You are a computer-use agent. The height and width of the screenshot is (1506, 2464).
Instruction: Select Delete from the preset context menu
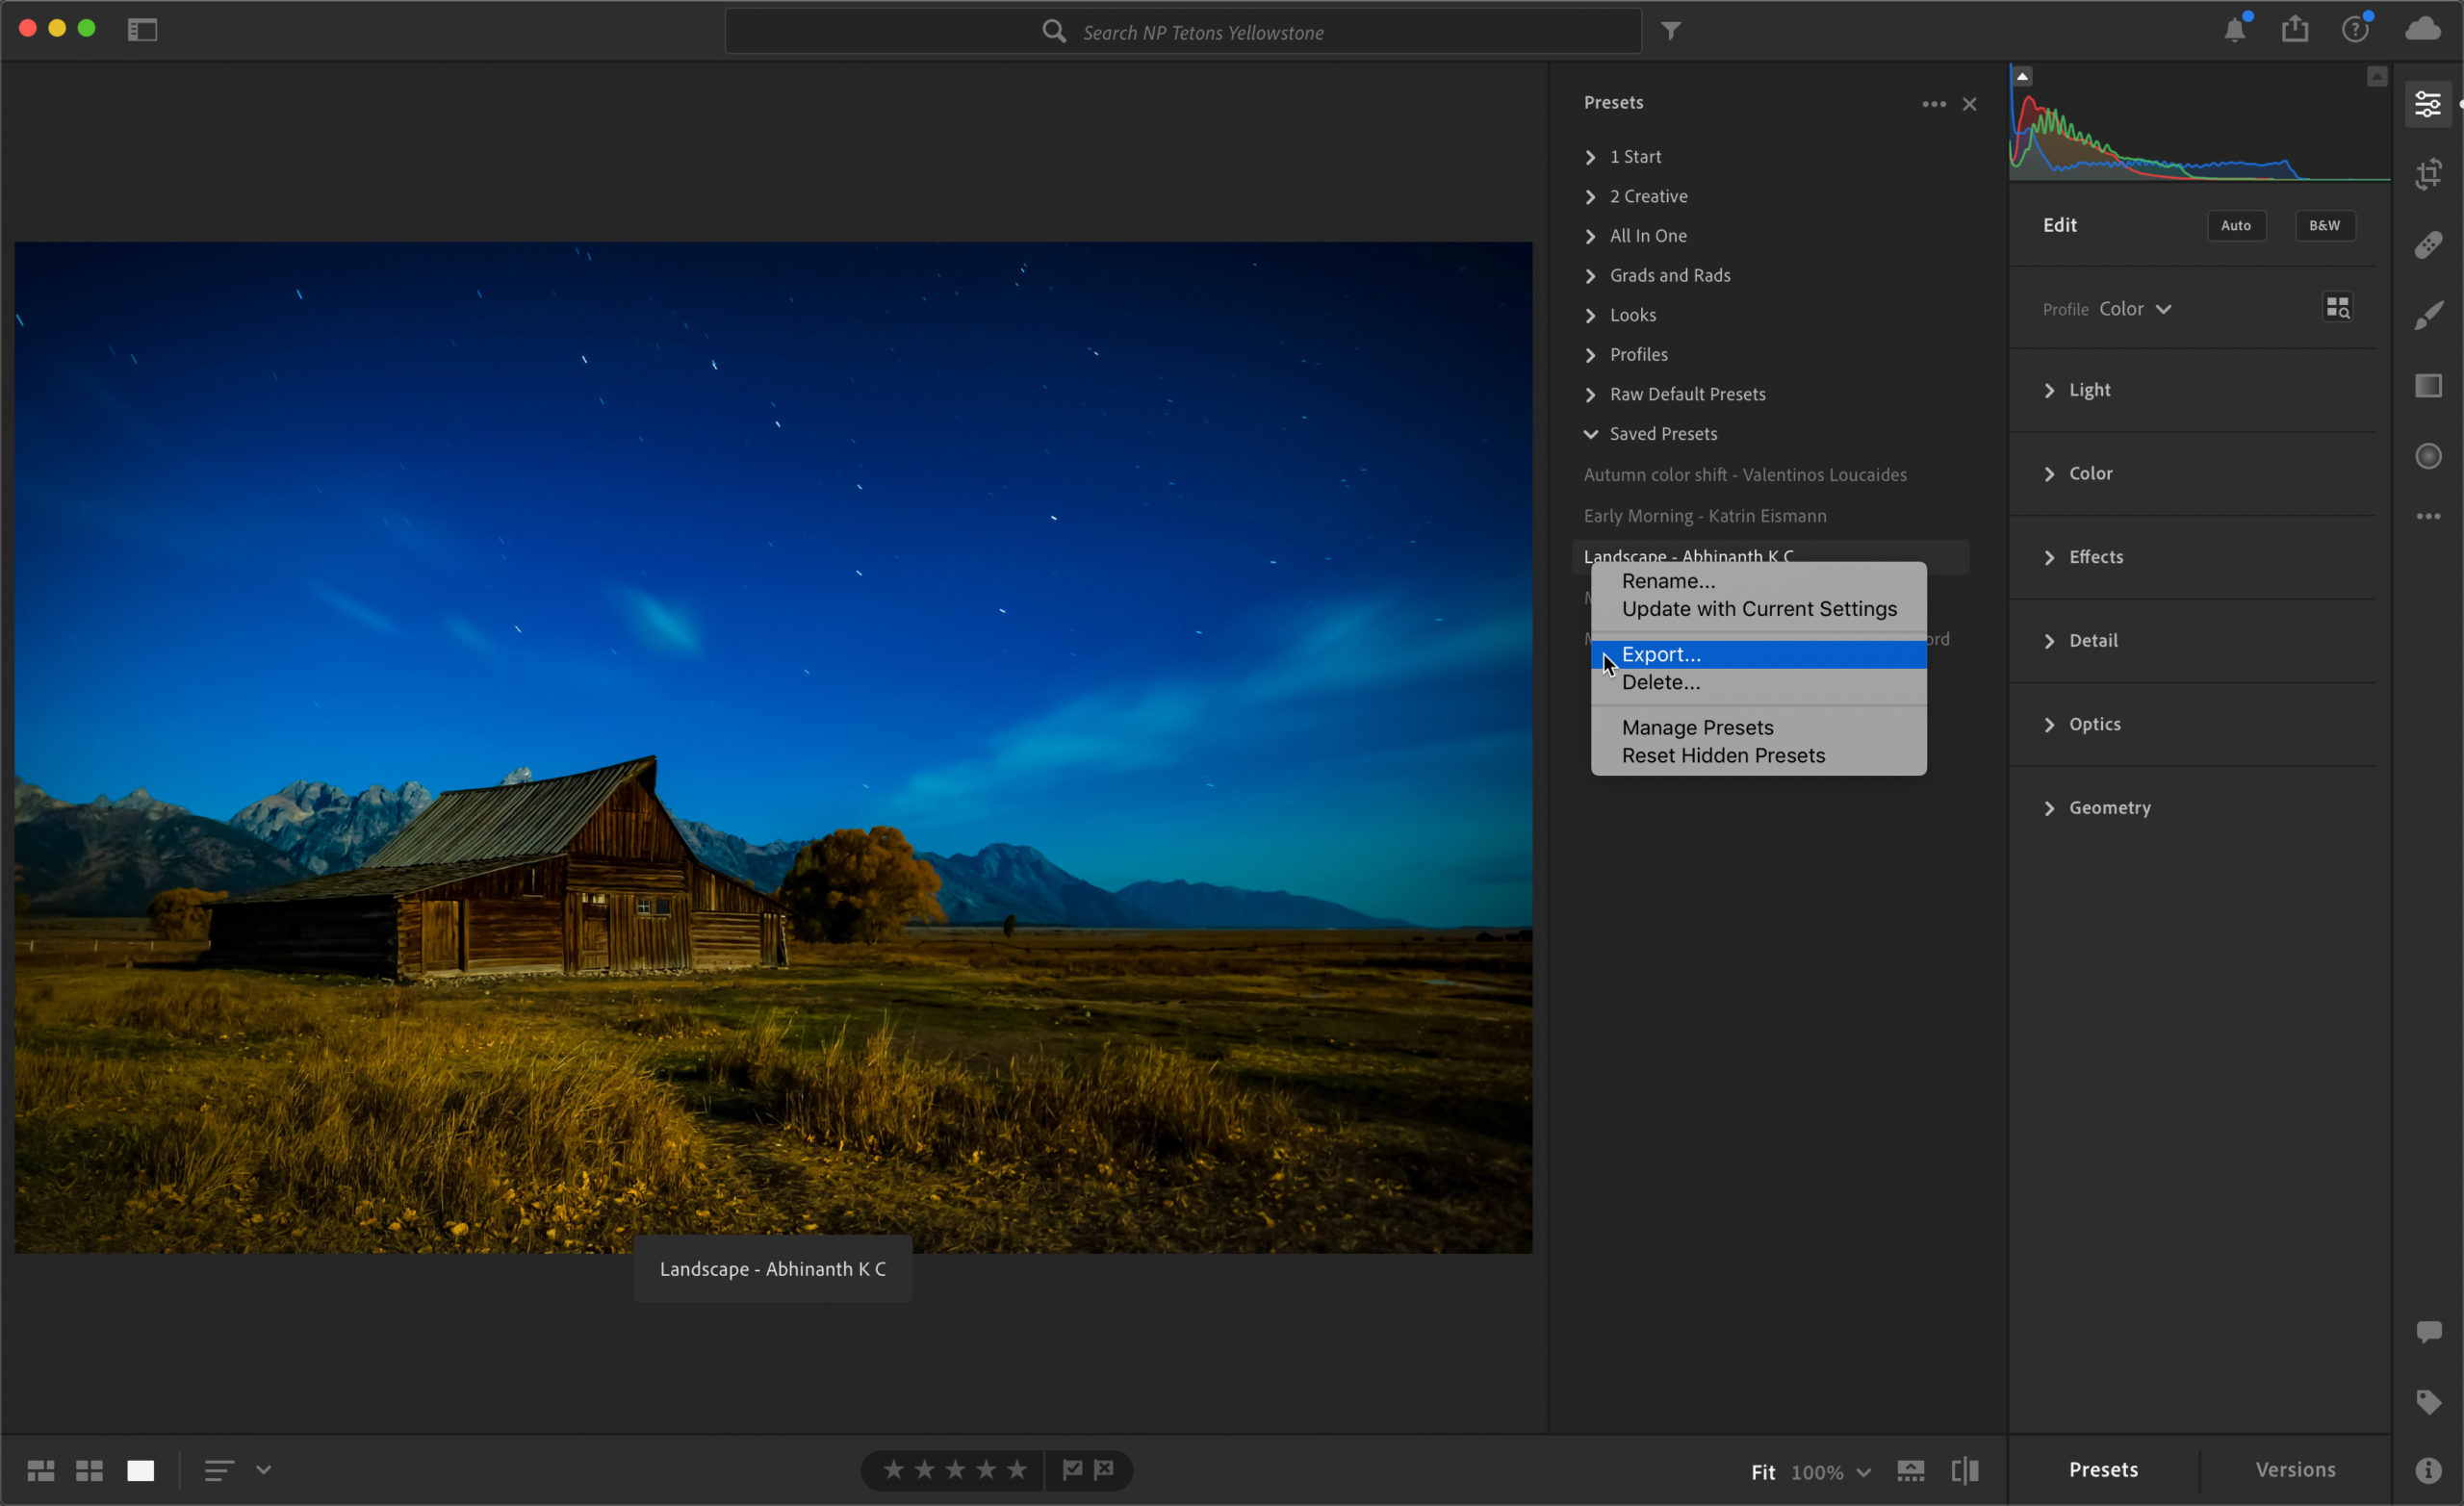[x=1659, y=682]
